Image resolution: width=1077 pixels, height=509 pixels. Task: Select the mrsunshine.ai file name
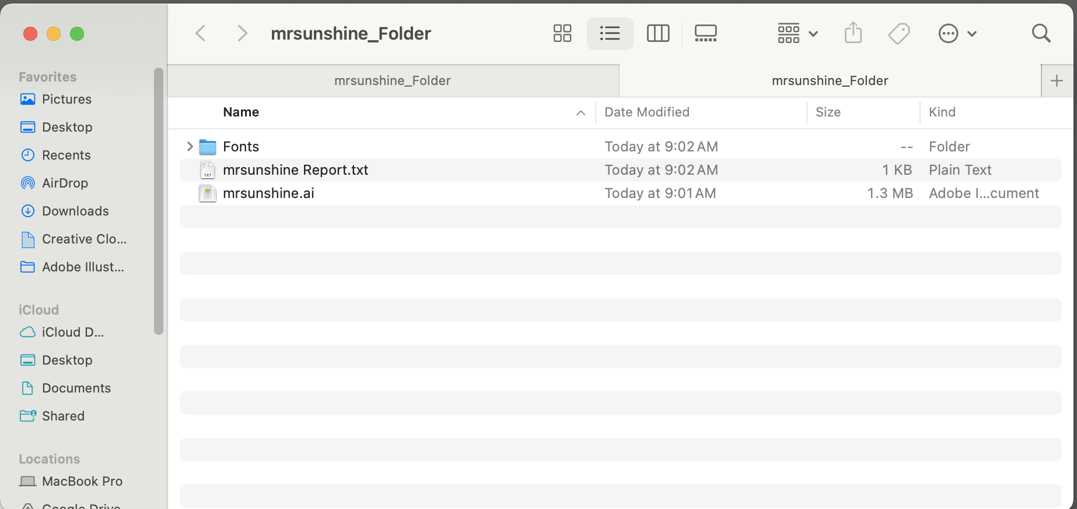click(268, 193)
